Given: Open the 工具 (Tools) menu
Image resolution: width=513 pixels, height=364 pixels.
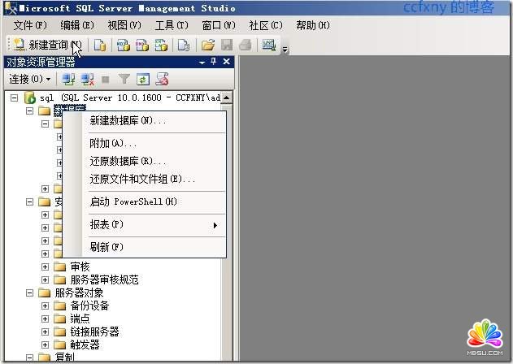Looking at the screenshot, I should 172,25.
